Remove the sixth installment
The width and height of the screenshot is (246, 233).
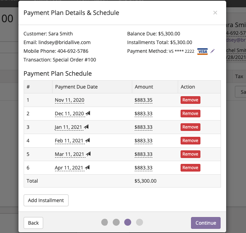(x=190, y=168)
